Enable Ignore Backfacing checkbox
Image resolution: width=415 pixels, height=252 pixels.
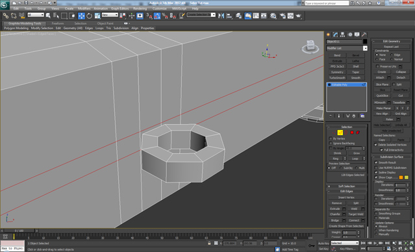click(x=331, y=143)
